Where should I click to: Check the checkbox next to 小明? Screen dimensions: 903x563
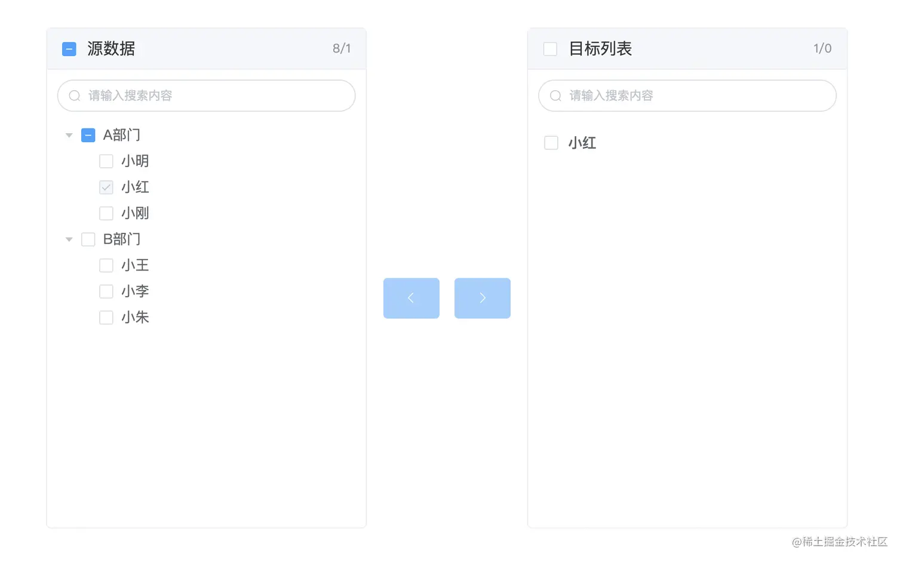106,161
